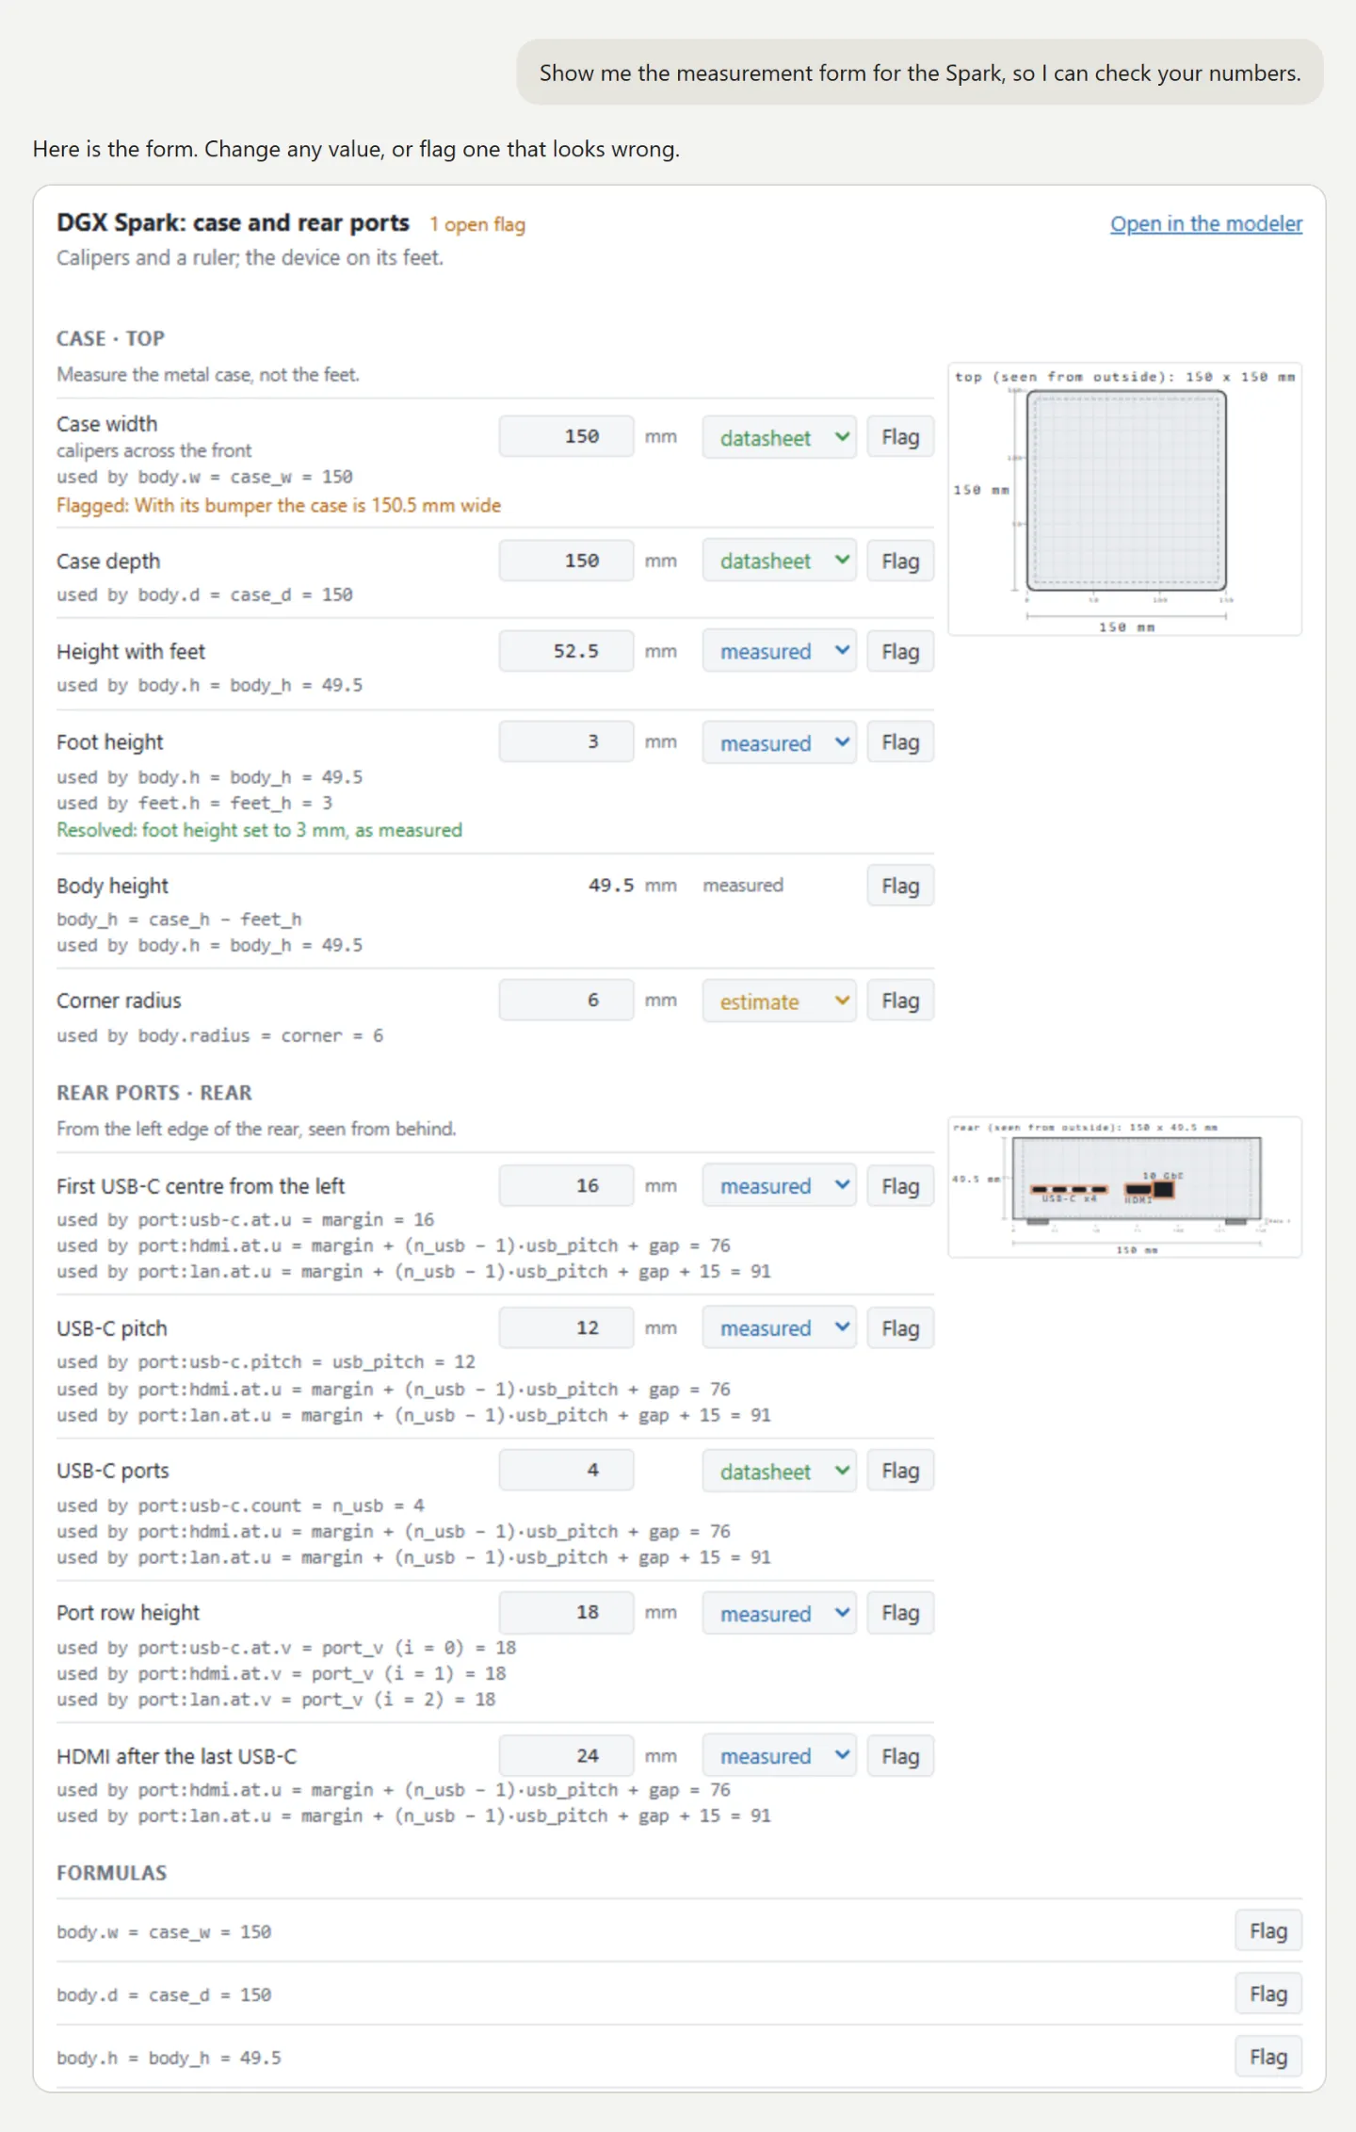Flag the USB-C ports row
The image size is (1356, 2132).
tap(900, 1471)
